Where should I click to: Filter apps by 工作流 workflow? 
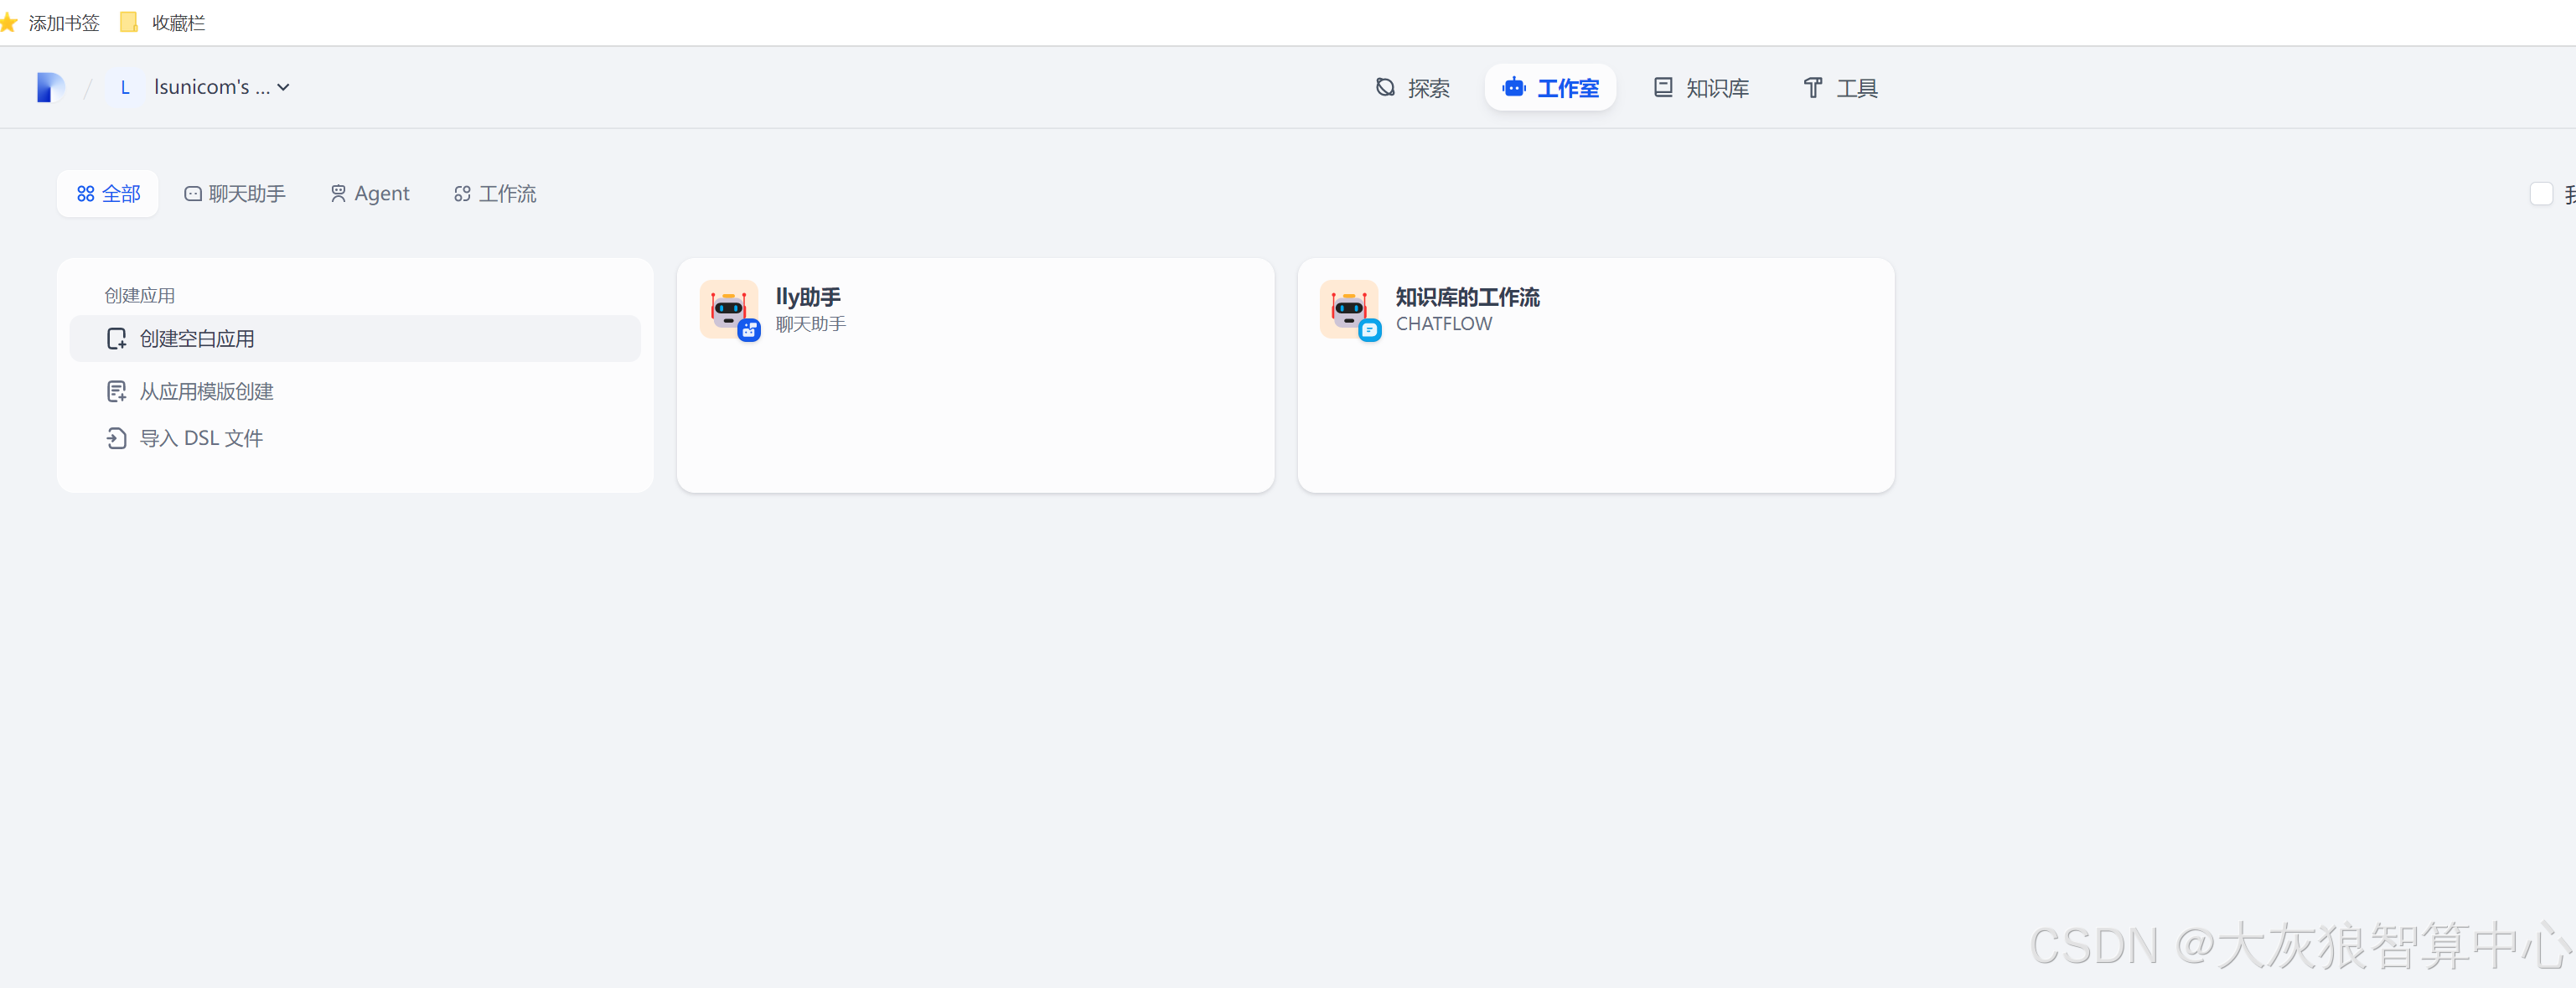pos(495,193)
